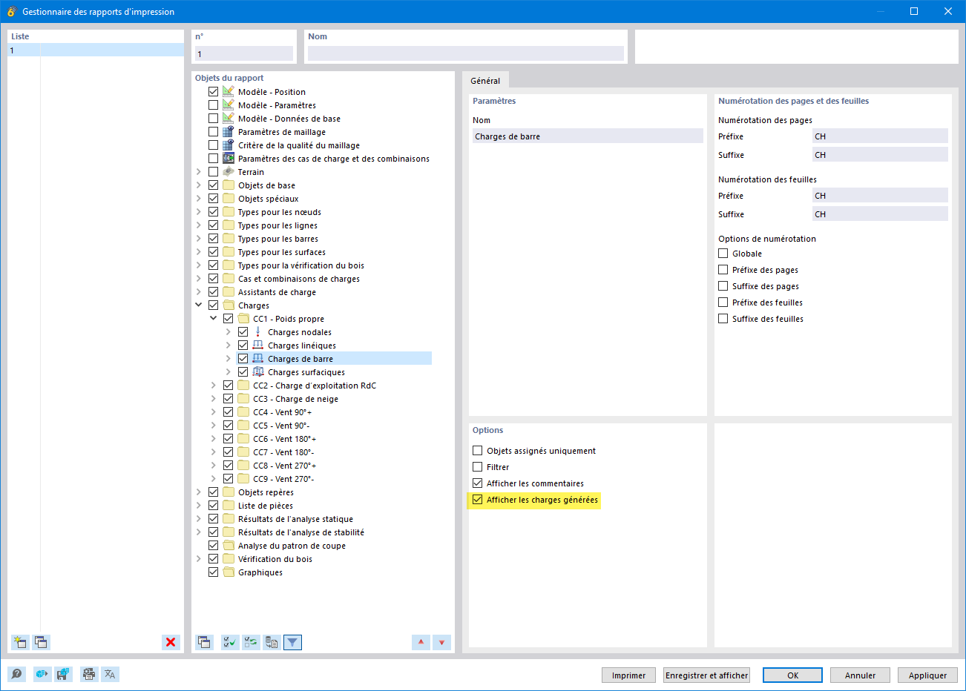This screenshot has height=691, width=966.
Task: Select Cas et combinaisons de charges row
Action: (x=299, y=279)
